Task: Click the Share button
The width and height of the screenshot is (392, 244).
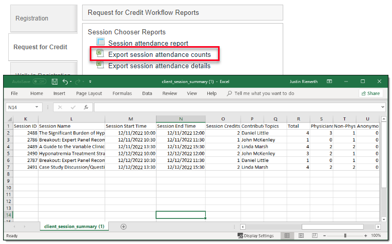Action: coord(371,93)
